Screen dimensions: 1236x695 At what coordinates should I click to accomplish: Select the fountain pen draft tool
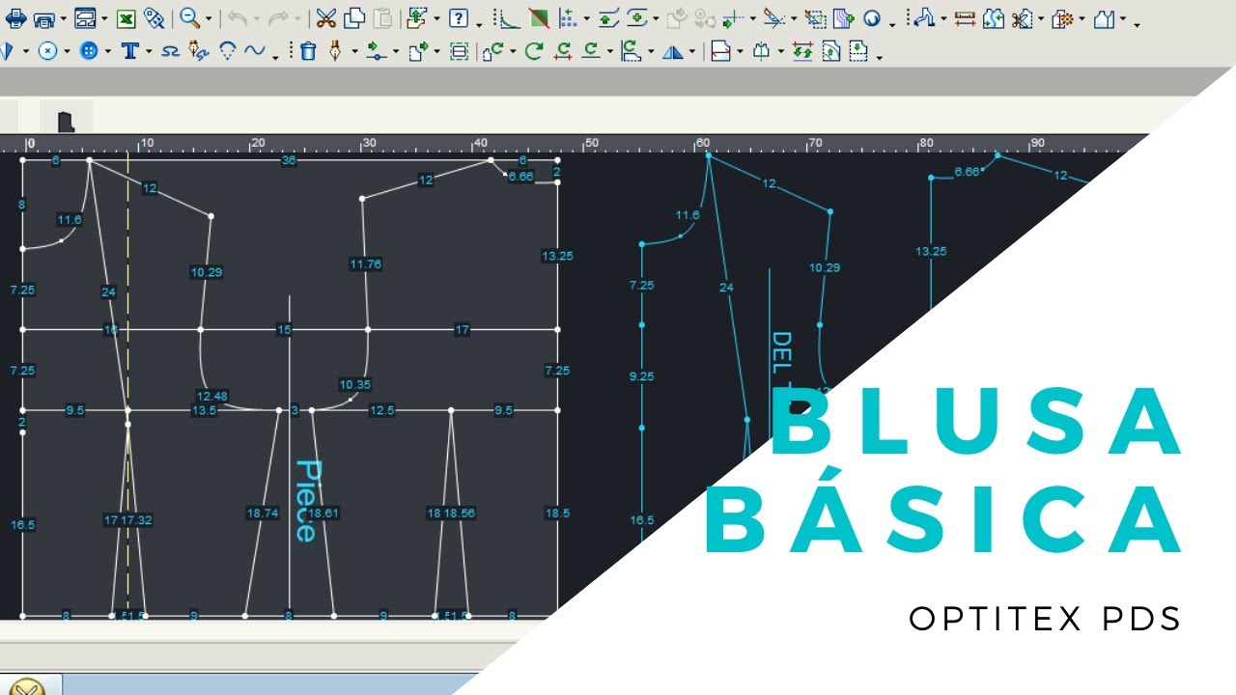click(x=335, y=51)
